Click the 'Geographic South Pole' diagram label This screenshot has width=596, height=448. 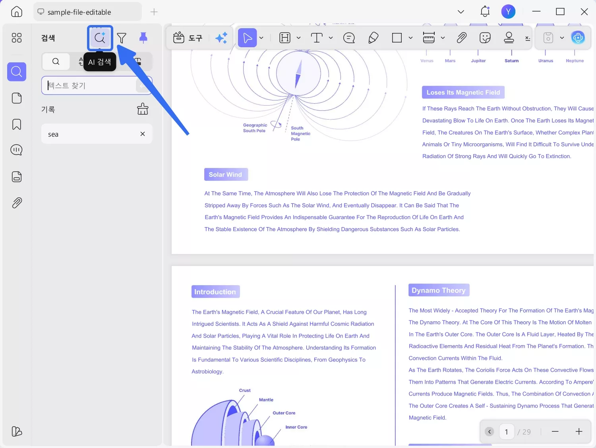click(255, 128)
